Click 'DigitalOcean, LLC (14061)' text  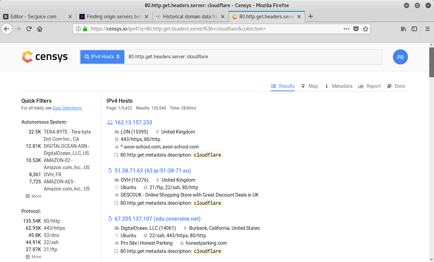pyautogui.click(x=148, y=228)
